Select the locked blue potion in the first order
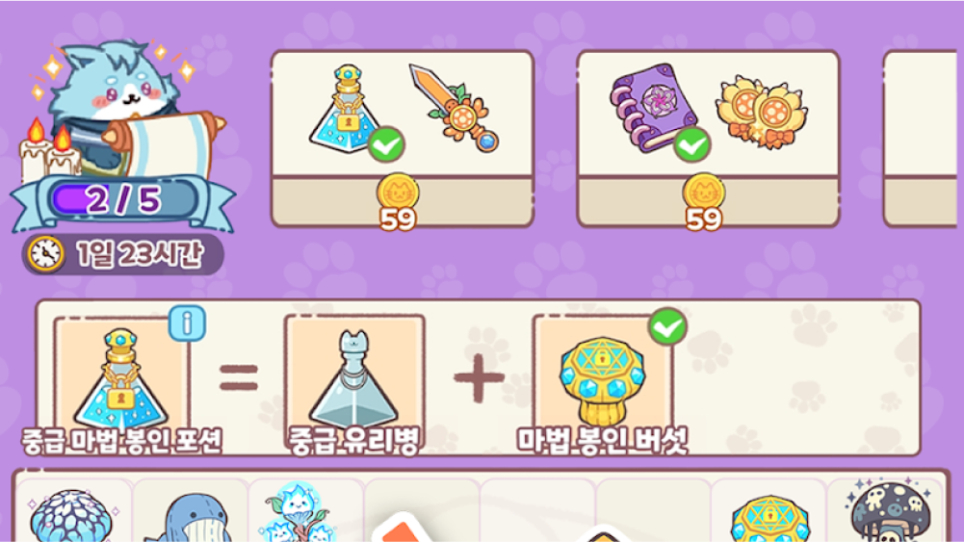The width and height of the screenshot is (964, 542). (345, 110)
